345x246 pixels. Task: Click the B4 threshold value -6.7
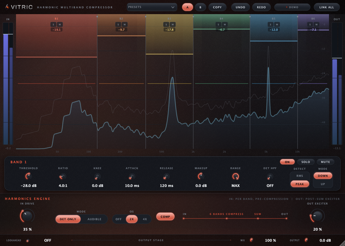coord(221,30)
